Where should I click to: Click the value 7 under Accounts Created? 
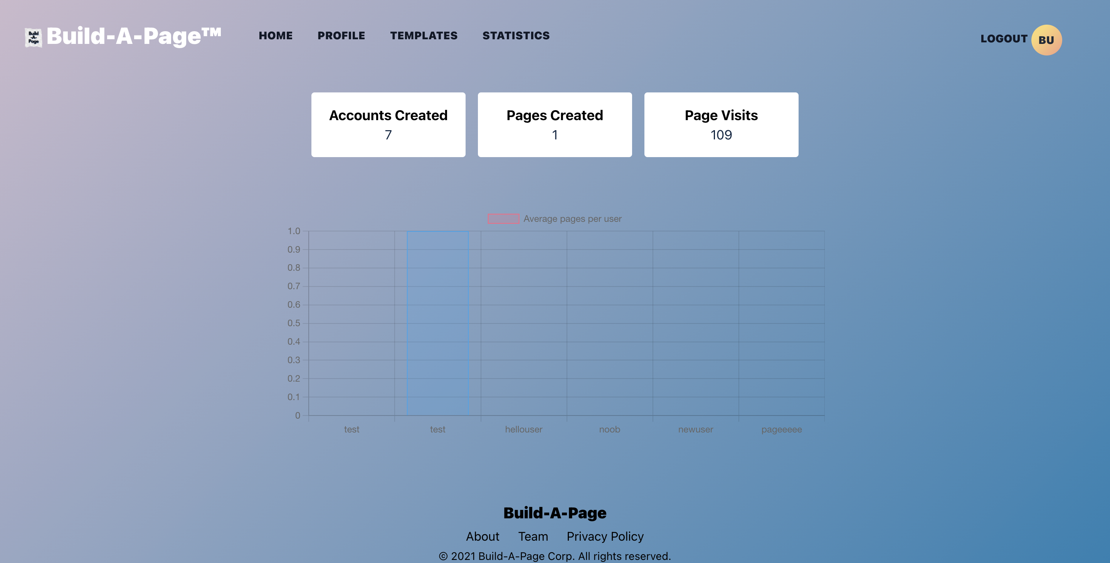point(388,135)
